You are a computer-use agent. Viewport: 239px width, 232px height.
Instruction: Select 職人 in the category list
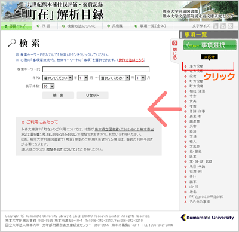point(193,142)
